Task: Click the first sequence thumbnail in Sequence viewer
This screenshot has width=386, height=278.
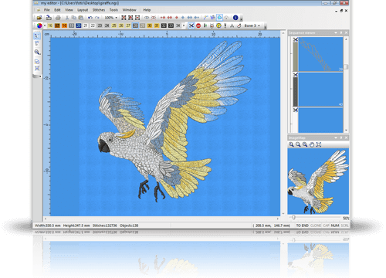Action: click(x=320, y=54)
